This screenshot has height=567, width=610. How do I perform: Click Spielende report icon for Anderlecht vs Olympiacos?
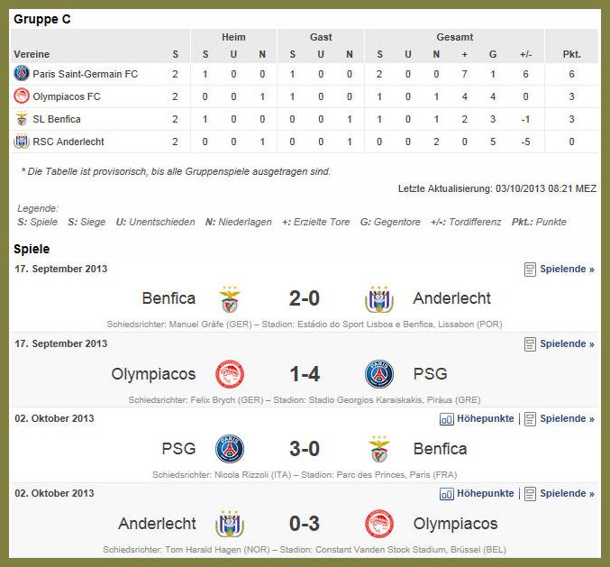coord(530,494)
